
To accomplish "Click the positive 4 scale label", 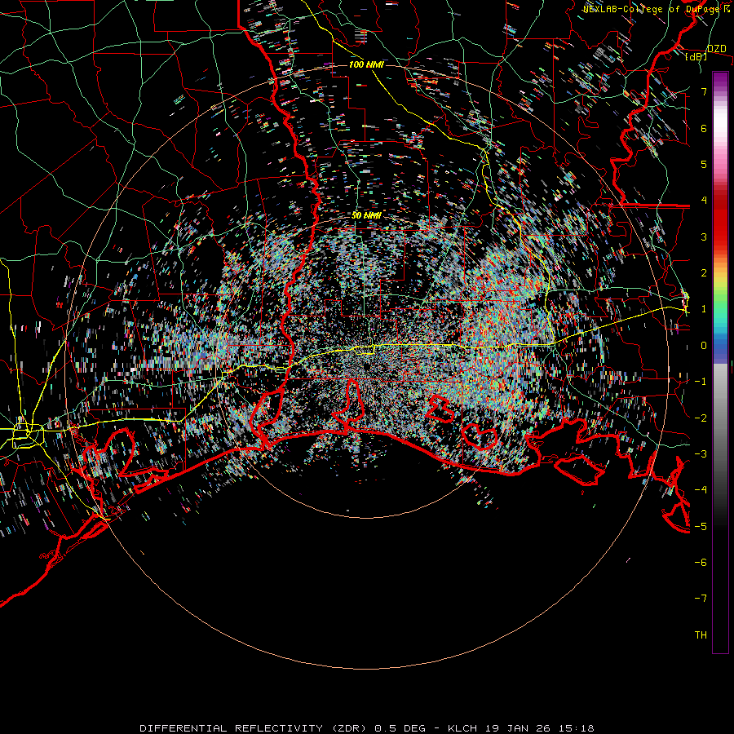I will tap(704, 201).
